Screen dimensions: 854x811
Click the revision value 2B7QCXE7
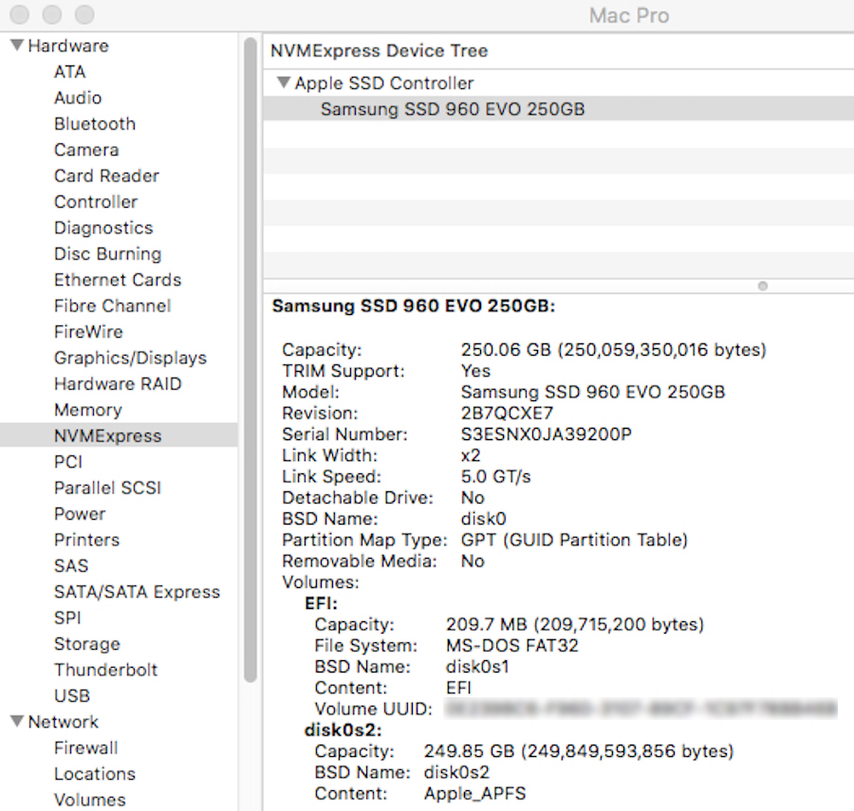[x=507, y=414]
